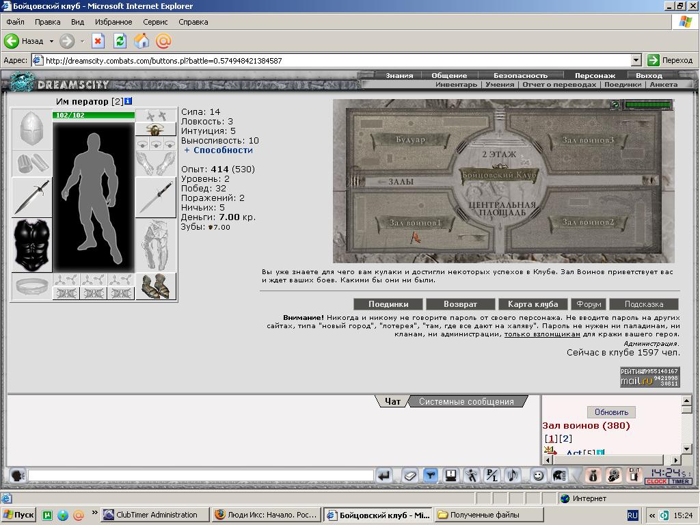Open the Файл menu
700x525 pixels.
[x=15, y=22]
